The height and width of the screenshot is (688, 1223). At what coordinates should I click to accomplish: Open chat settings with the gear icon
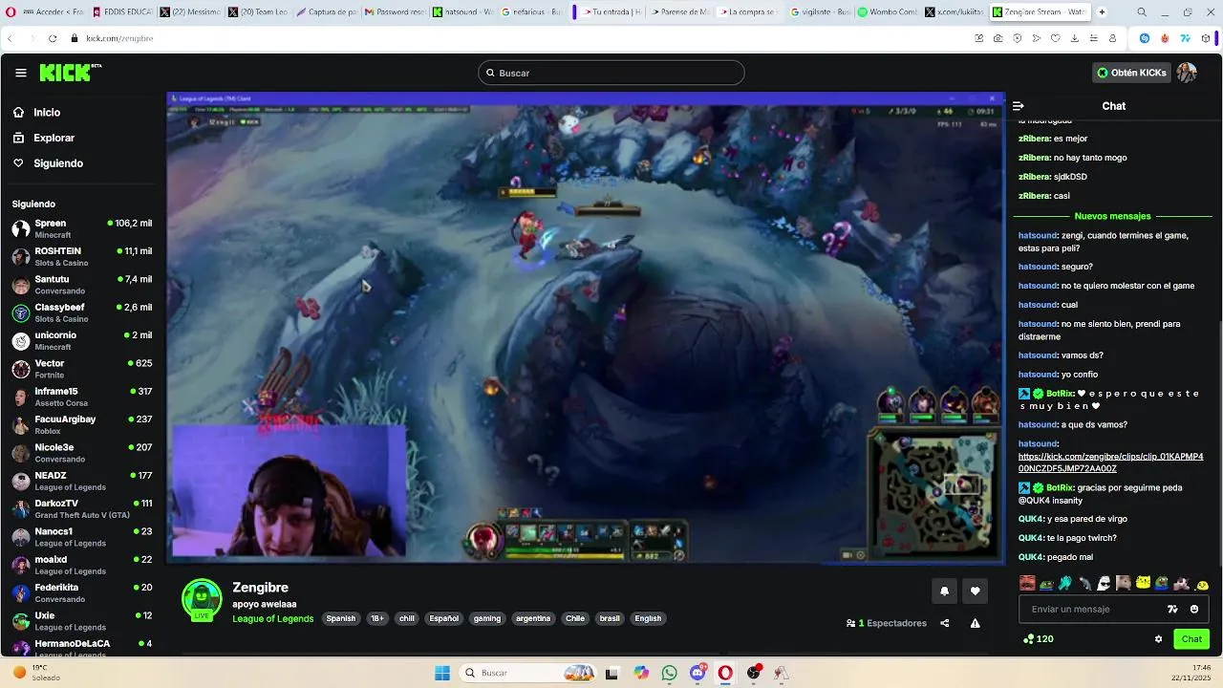[x=1158, y=638]
